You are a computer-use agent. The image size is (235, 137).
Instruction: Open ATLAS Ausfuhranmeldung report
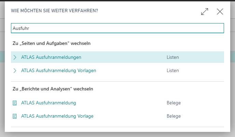tap(49, 103)
